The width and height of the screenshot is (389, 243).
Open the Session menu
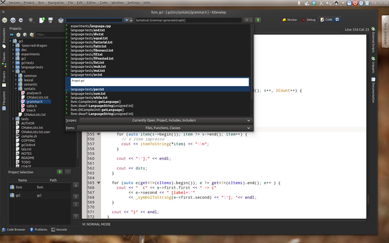14,3
